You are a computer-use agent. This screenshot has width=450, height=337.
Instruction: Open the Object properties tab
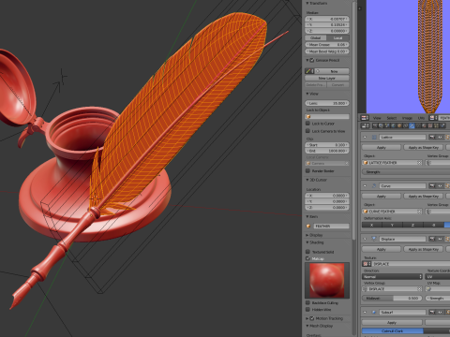(x=399, y=125)
